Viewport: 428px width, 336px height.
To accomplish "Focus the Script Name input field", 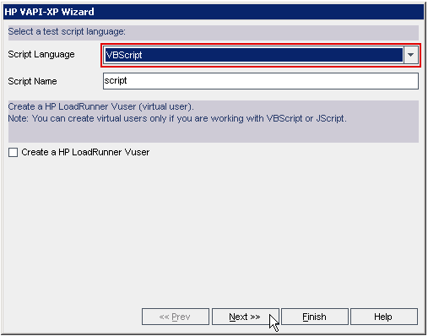I will click(x=261, y=81).
